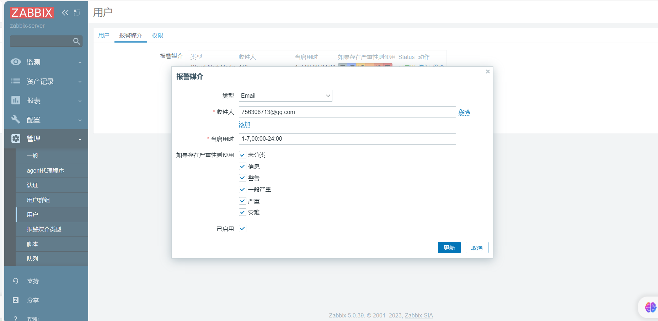This screenshot has width=658, height=321.
Task: Click the 管理 gear icon
Action: [x=16, y=138]
